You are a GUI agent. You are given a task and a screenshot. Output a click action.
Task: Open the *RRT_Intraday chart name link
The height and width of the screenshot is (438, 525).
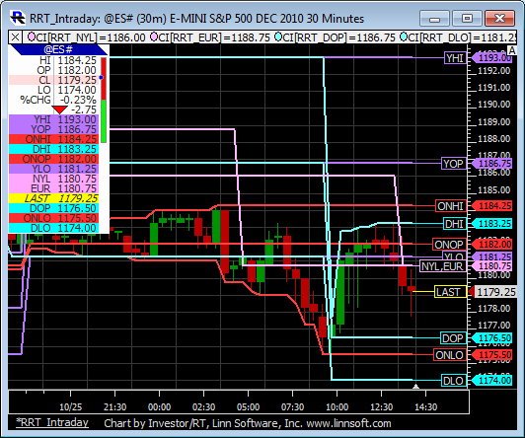tap(52, 422)
